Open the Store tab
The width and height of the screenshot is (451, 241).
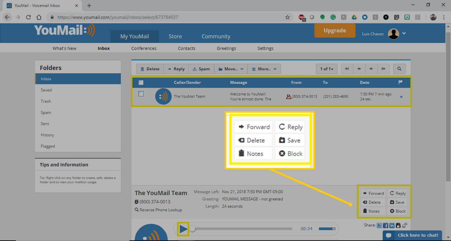point(175,36)
